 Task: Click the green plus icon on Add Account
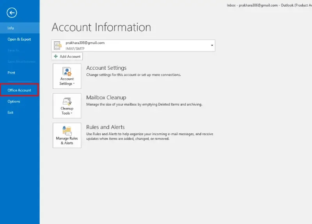[56, 56]
